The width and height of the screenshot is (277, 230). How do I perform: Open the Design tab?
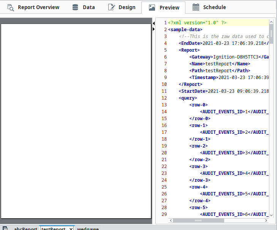coord(122,8)
